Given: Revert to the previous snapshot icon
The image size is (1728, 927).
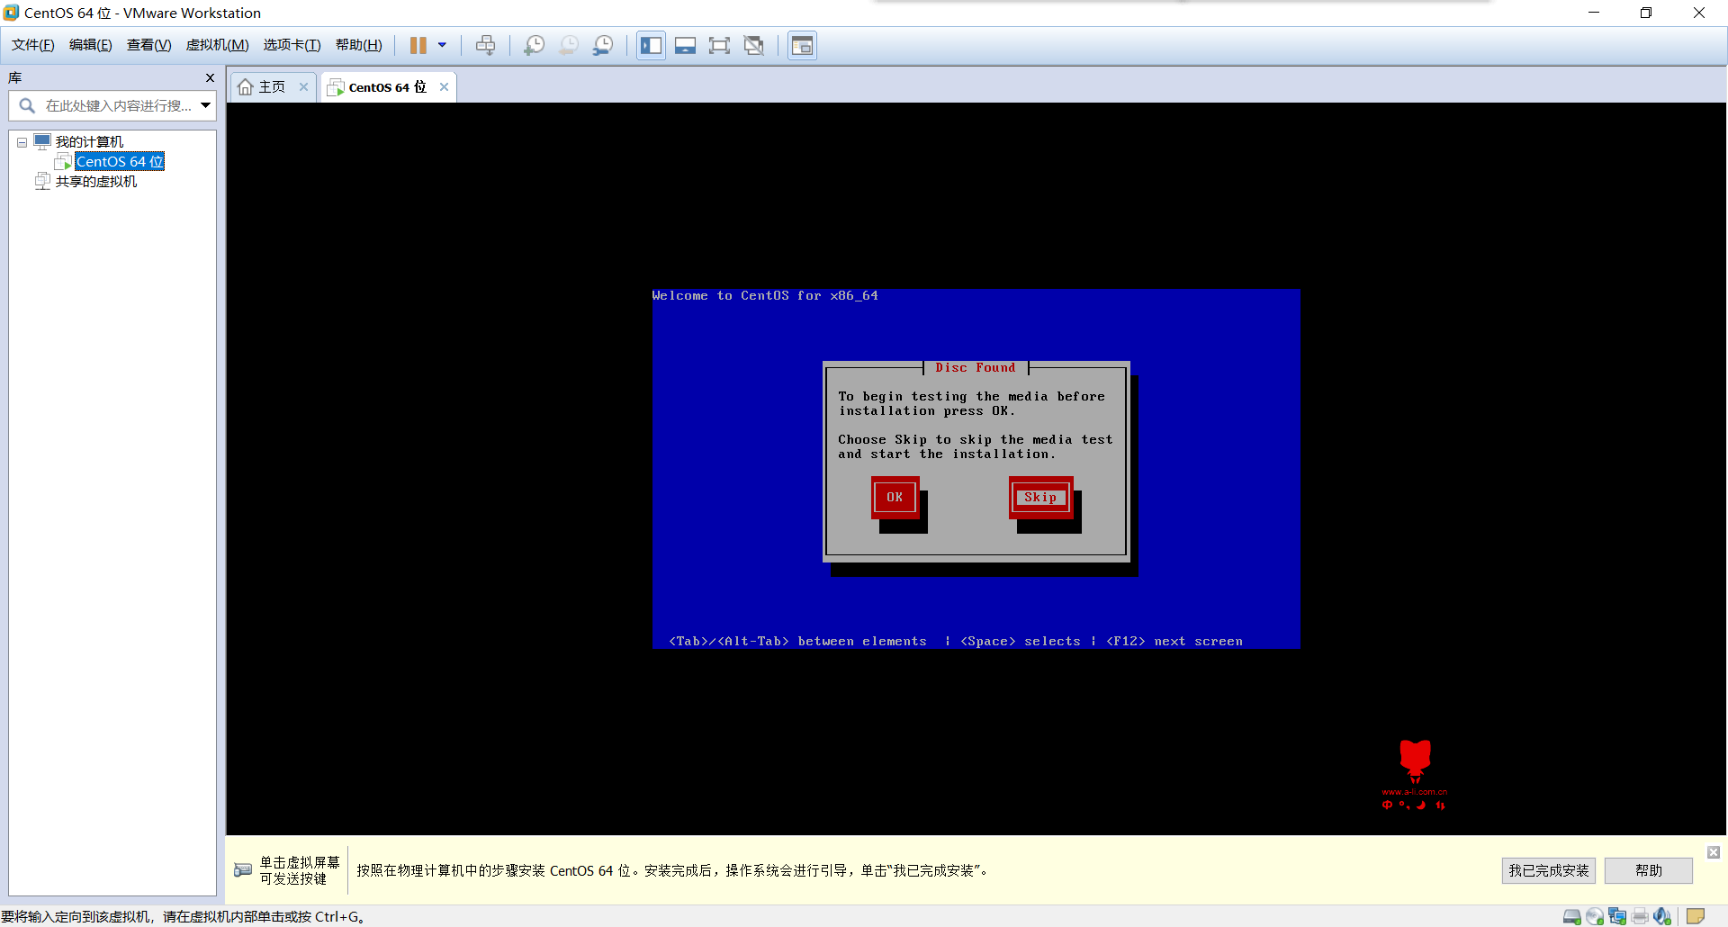Looking at the screenshot, I should coord(569,45).
